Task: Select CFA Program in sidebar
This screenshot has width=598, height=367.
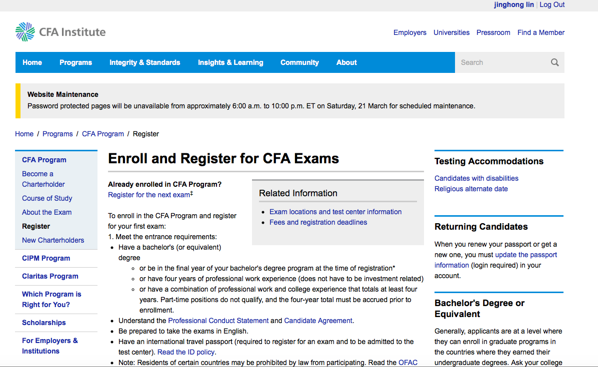Action: click(x=44, y=160)
